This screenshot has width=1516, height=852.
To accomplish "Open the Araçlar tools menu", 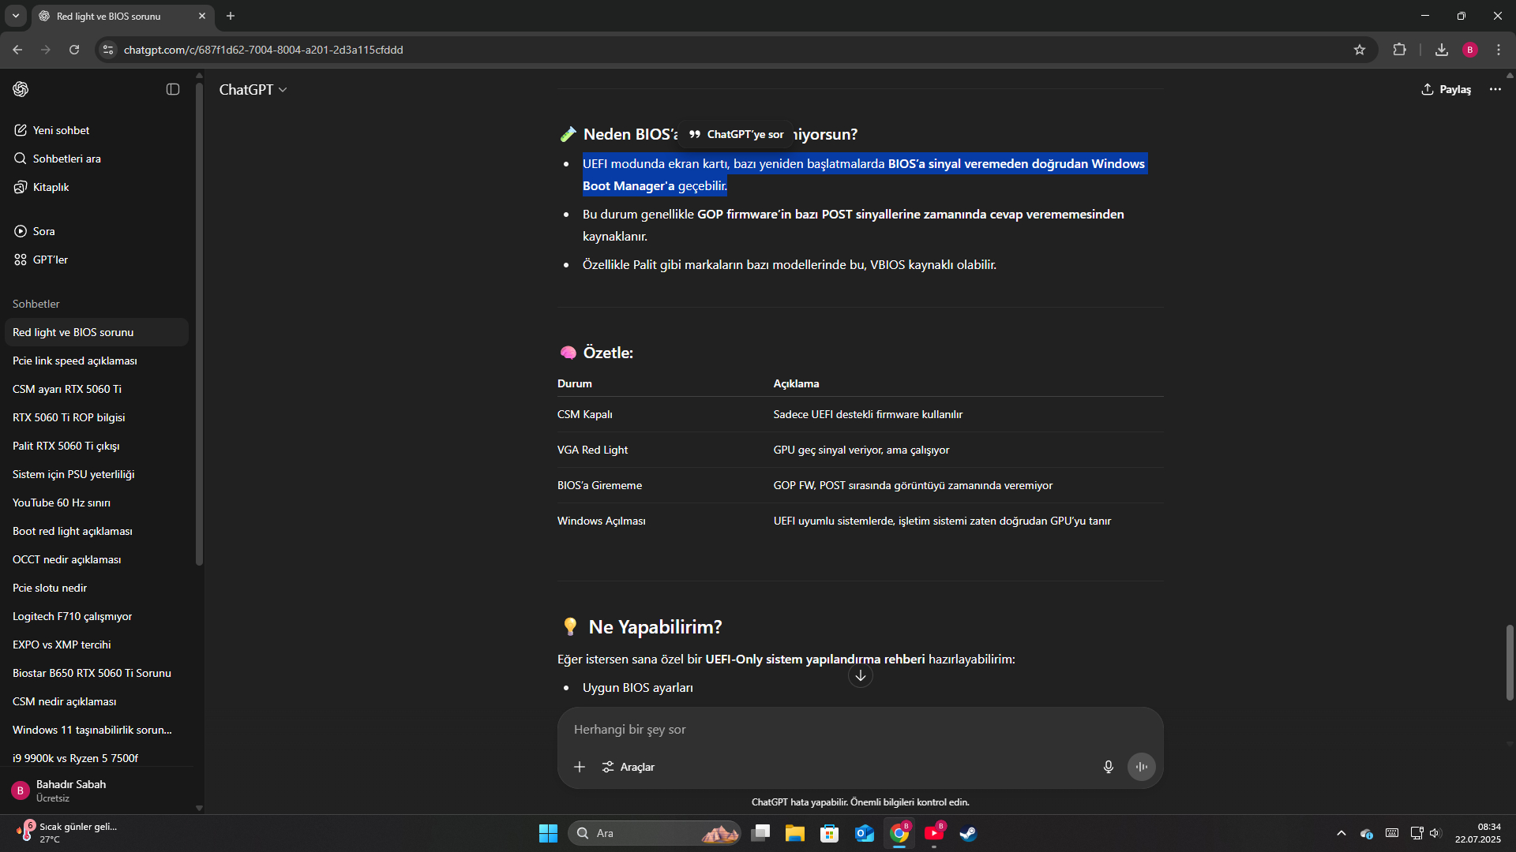I will [x=629, y=767].
